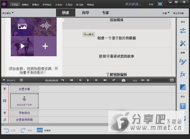Image resolution: width=190 pixels, height=139 pixels.
Task: Click the drop-files-here video placeholder
Action: (x=24, y=101)
